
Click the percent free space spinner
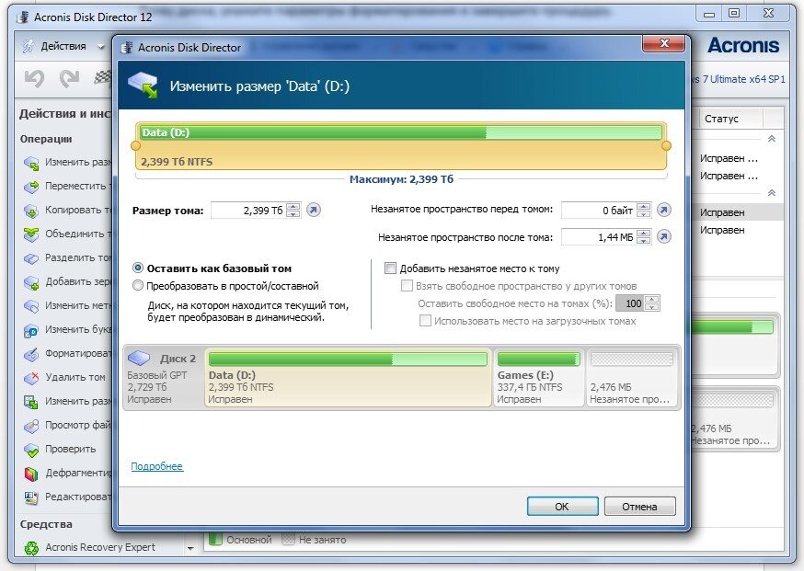click(651, 303)
